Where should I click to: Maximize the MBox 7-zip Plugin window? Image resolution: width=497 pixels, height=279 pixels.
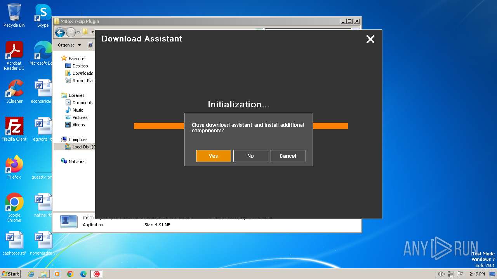(349, 21)
